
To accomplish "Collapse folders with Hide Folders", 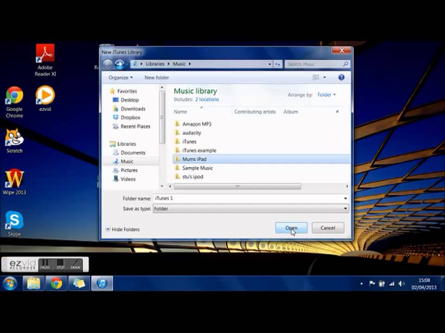I will coord(122,229).
